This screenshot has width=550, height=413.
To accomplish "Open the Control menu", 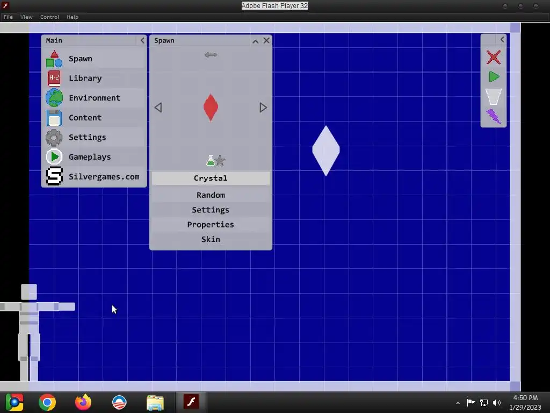I will 49,17.
